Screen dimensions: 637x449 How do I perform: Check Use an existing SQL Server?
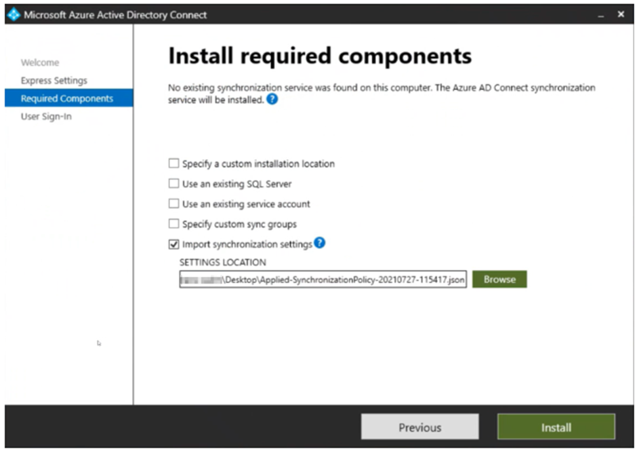click(174, 183)
